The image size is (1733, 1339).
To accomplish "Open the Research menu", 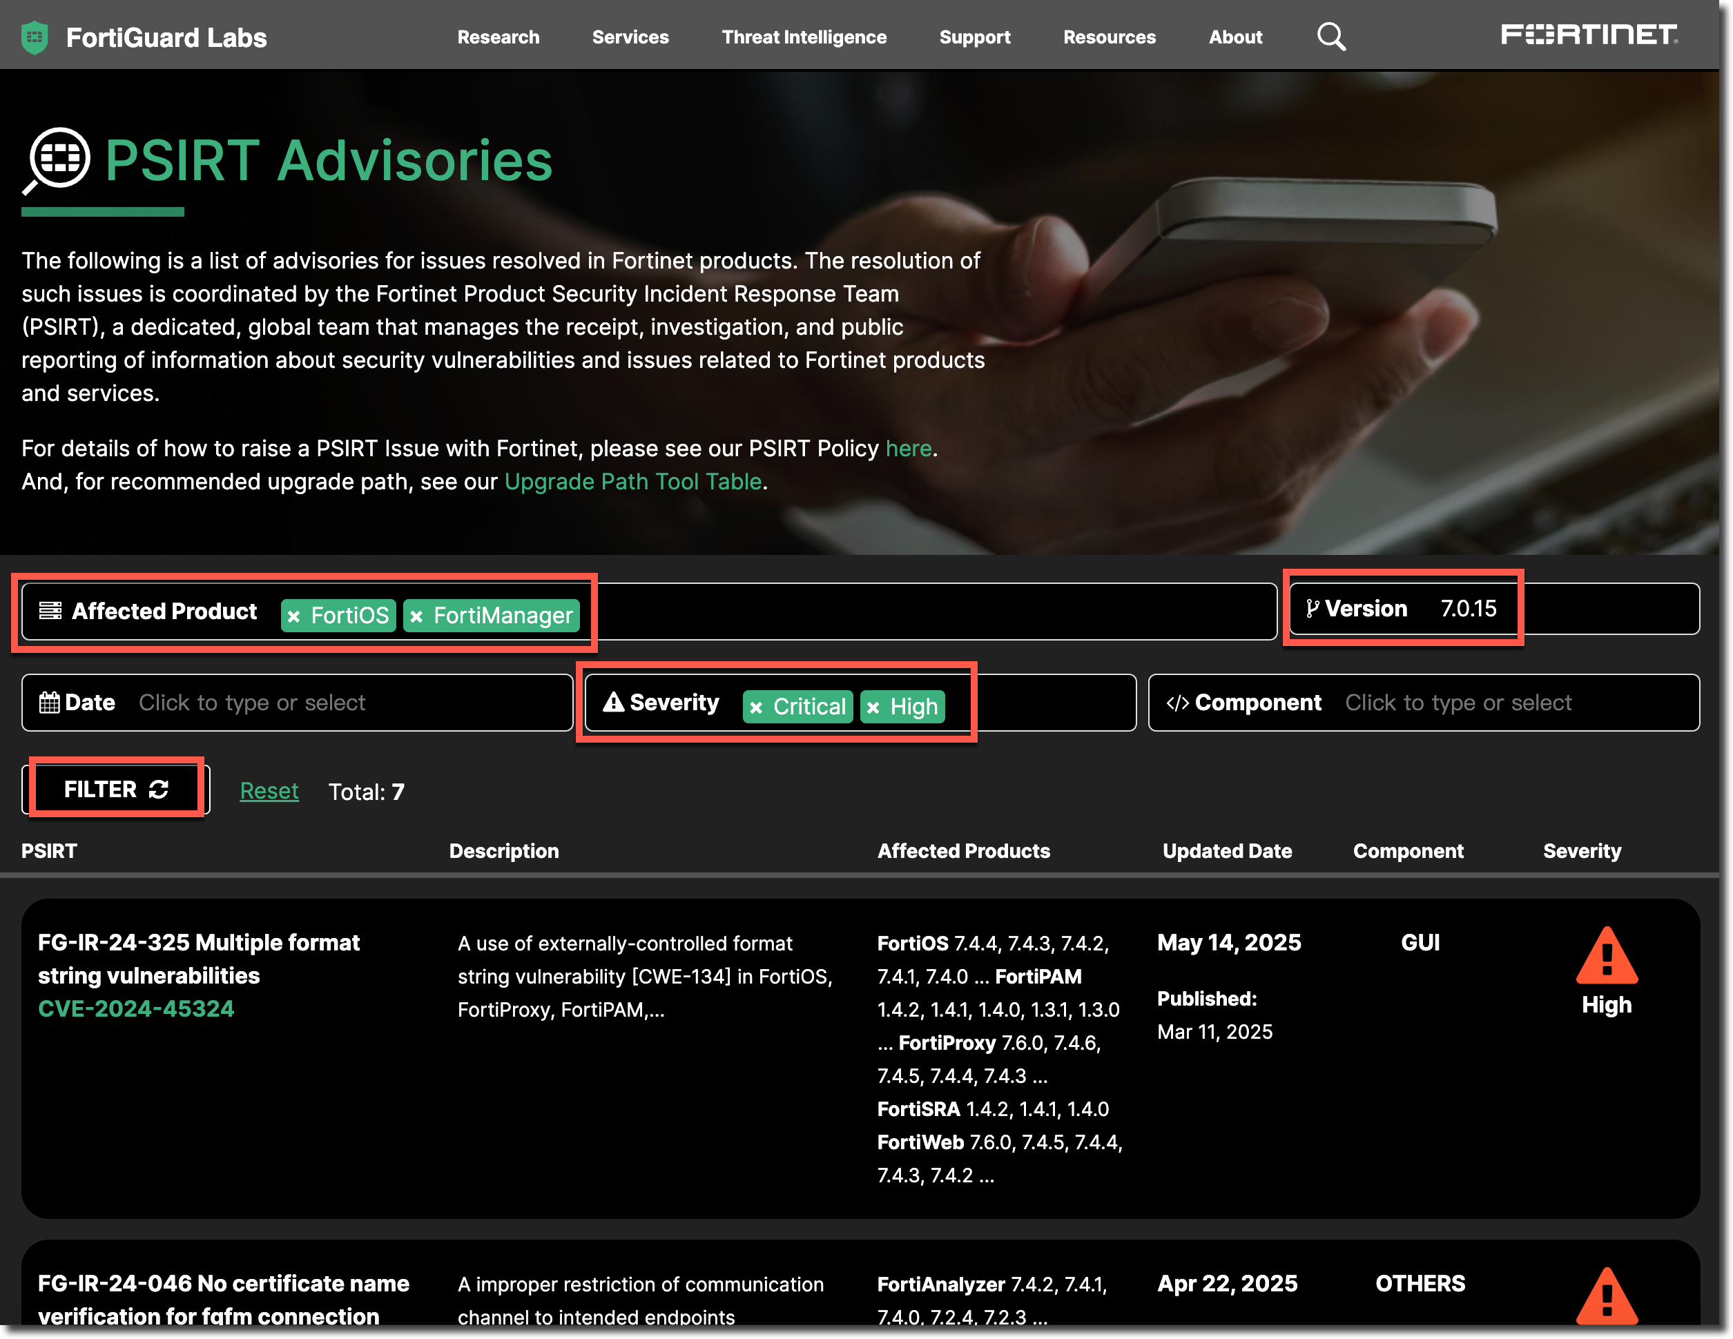I will click(498, 37).
